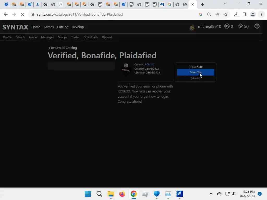This screenshot has height=200, width=267.
Task: View site information via lock icon
Action: [x=33, y=14]
